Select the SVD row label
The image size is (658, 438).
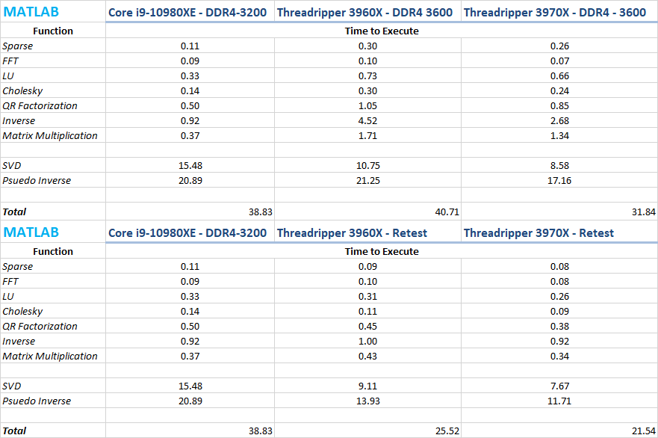click(15, 165)
